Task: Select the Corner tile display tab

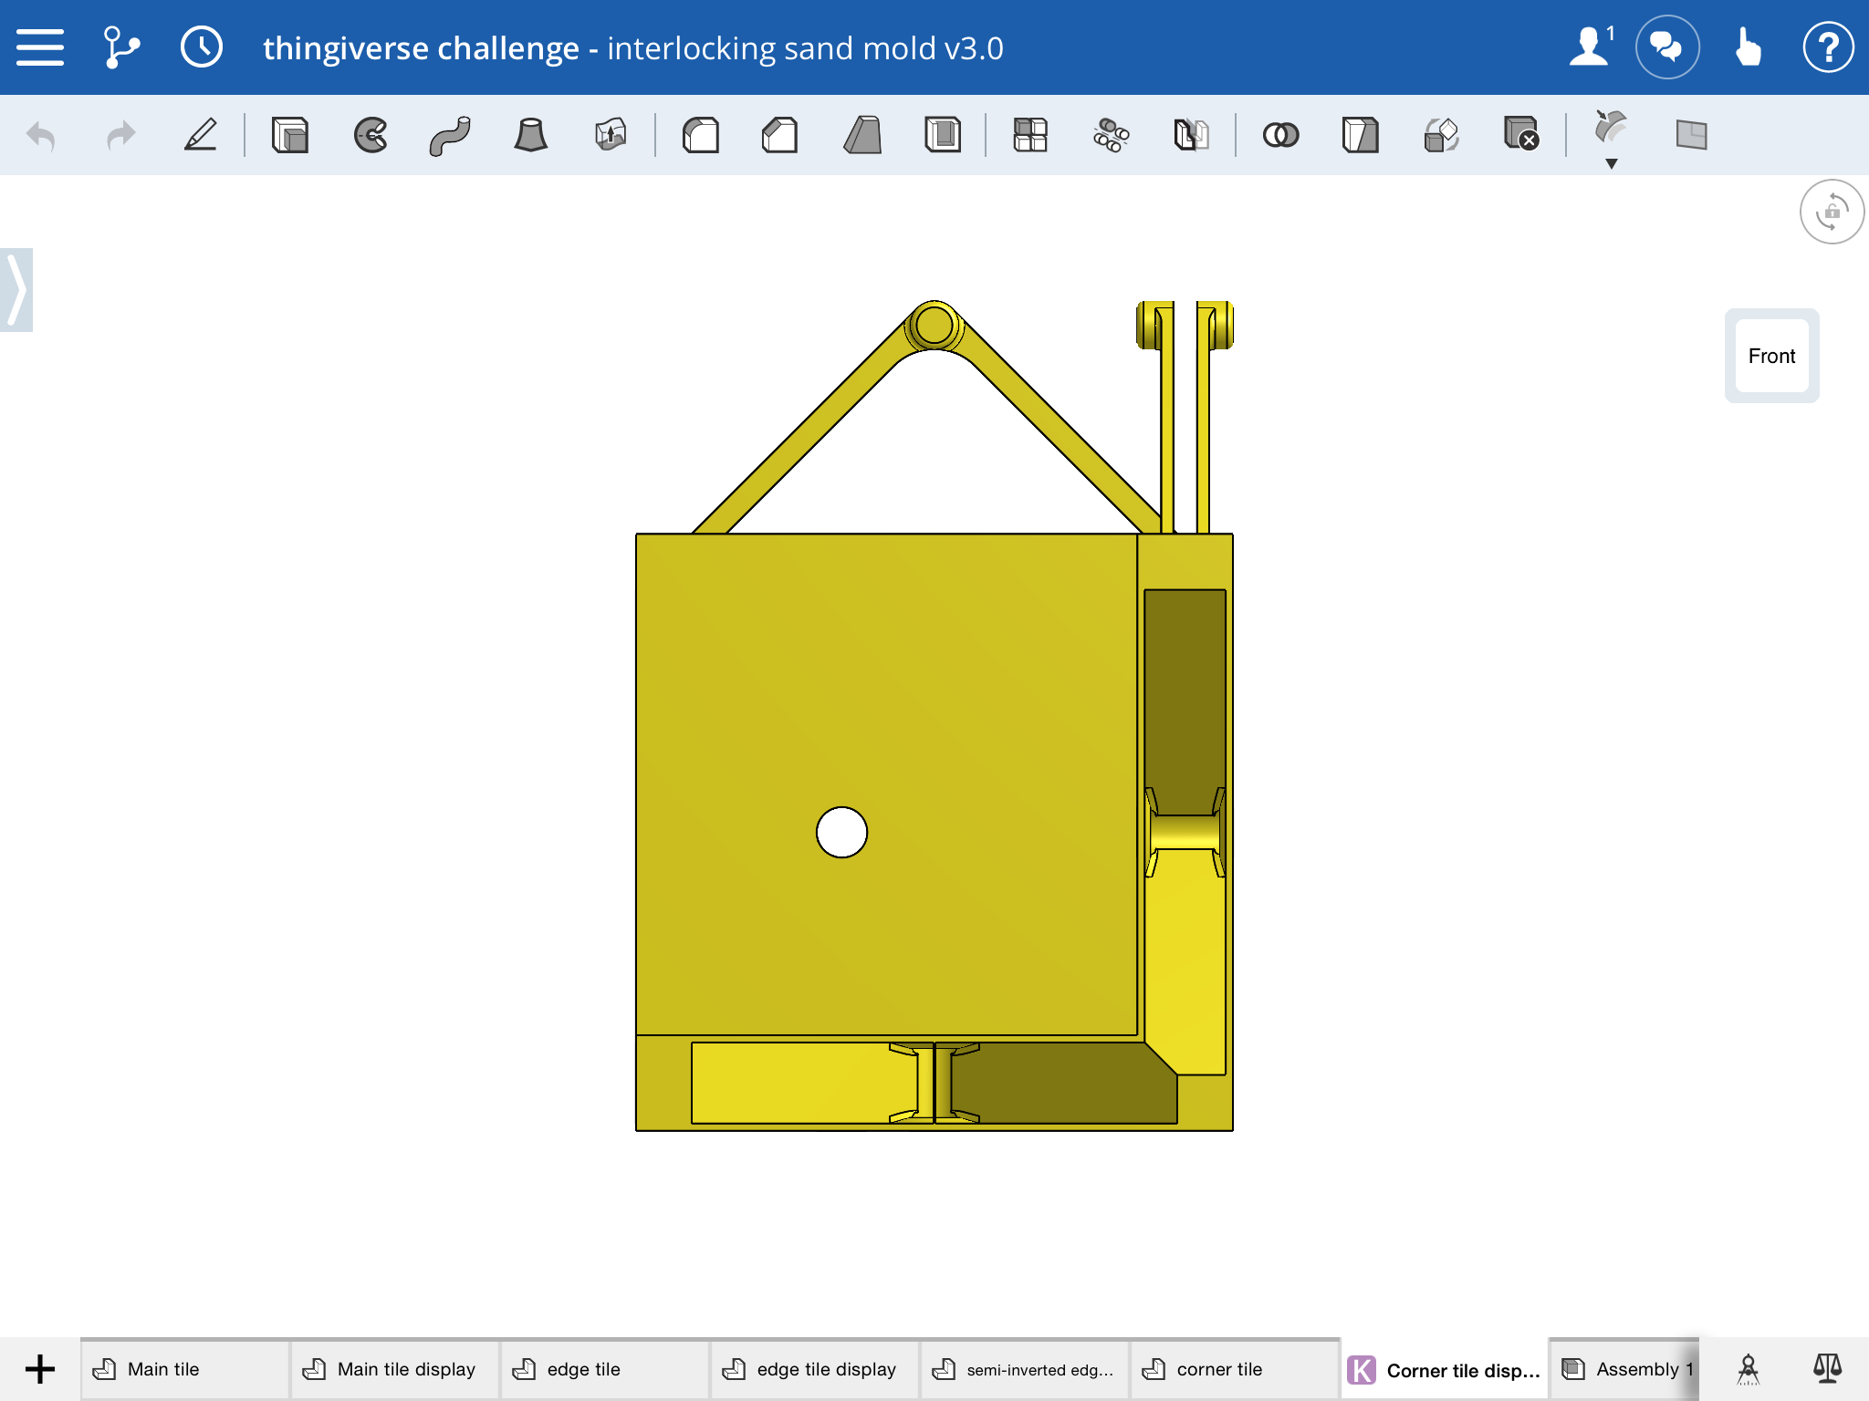Action: 1445,1369
